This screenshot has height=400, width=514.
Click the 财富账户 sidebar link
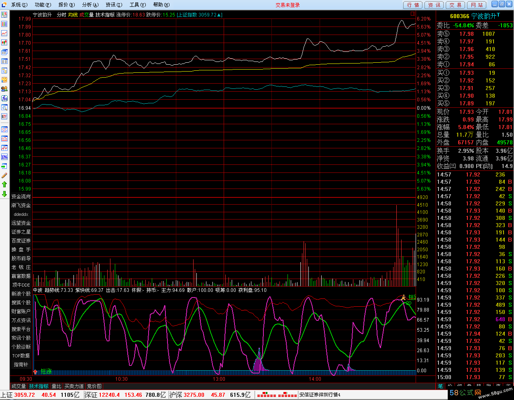pyautogui.click(x=21, y=312)
